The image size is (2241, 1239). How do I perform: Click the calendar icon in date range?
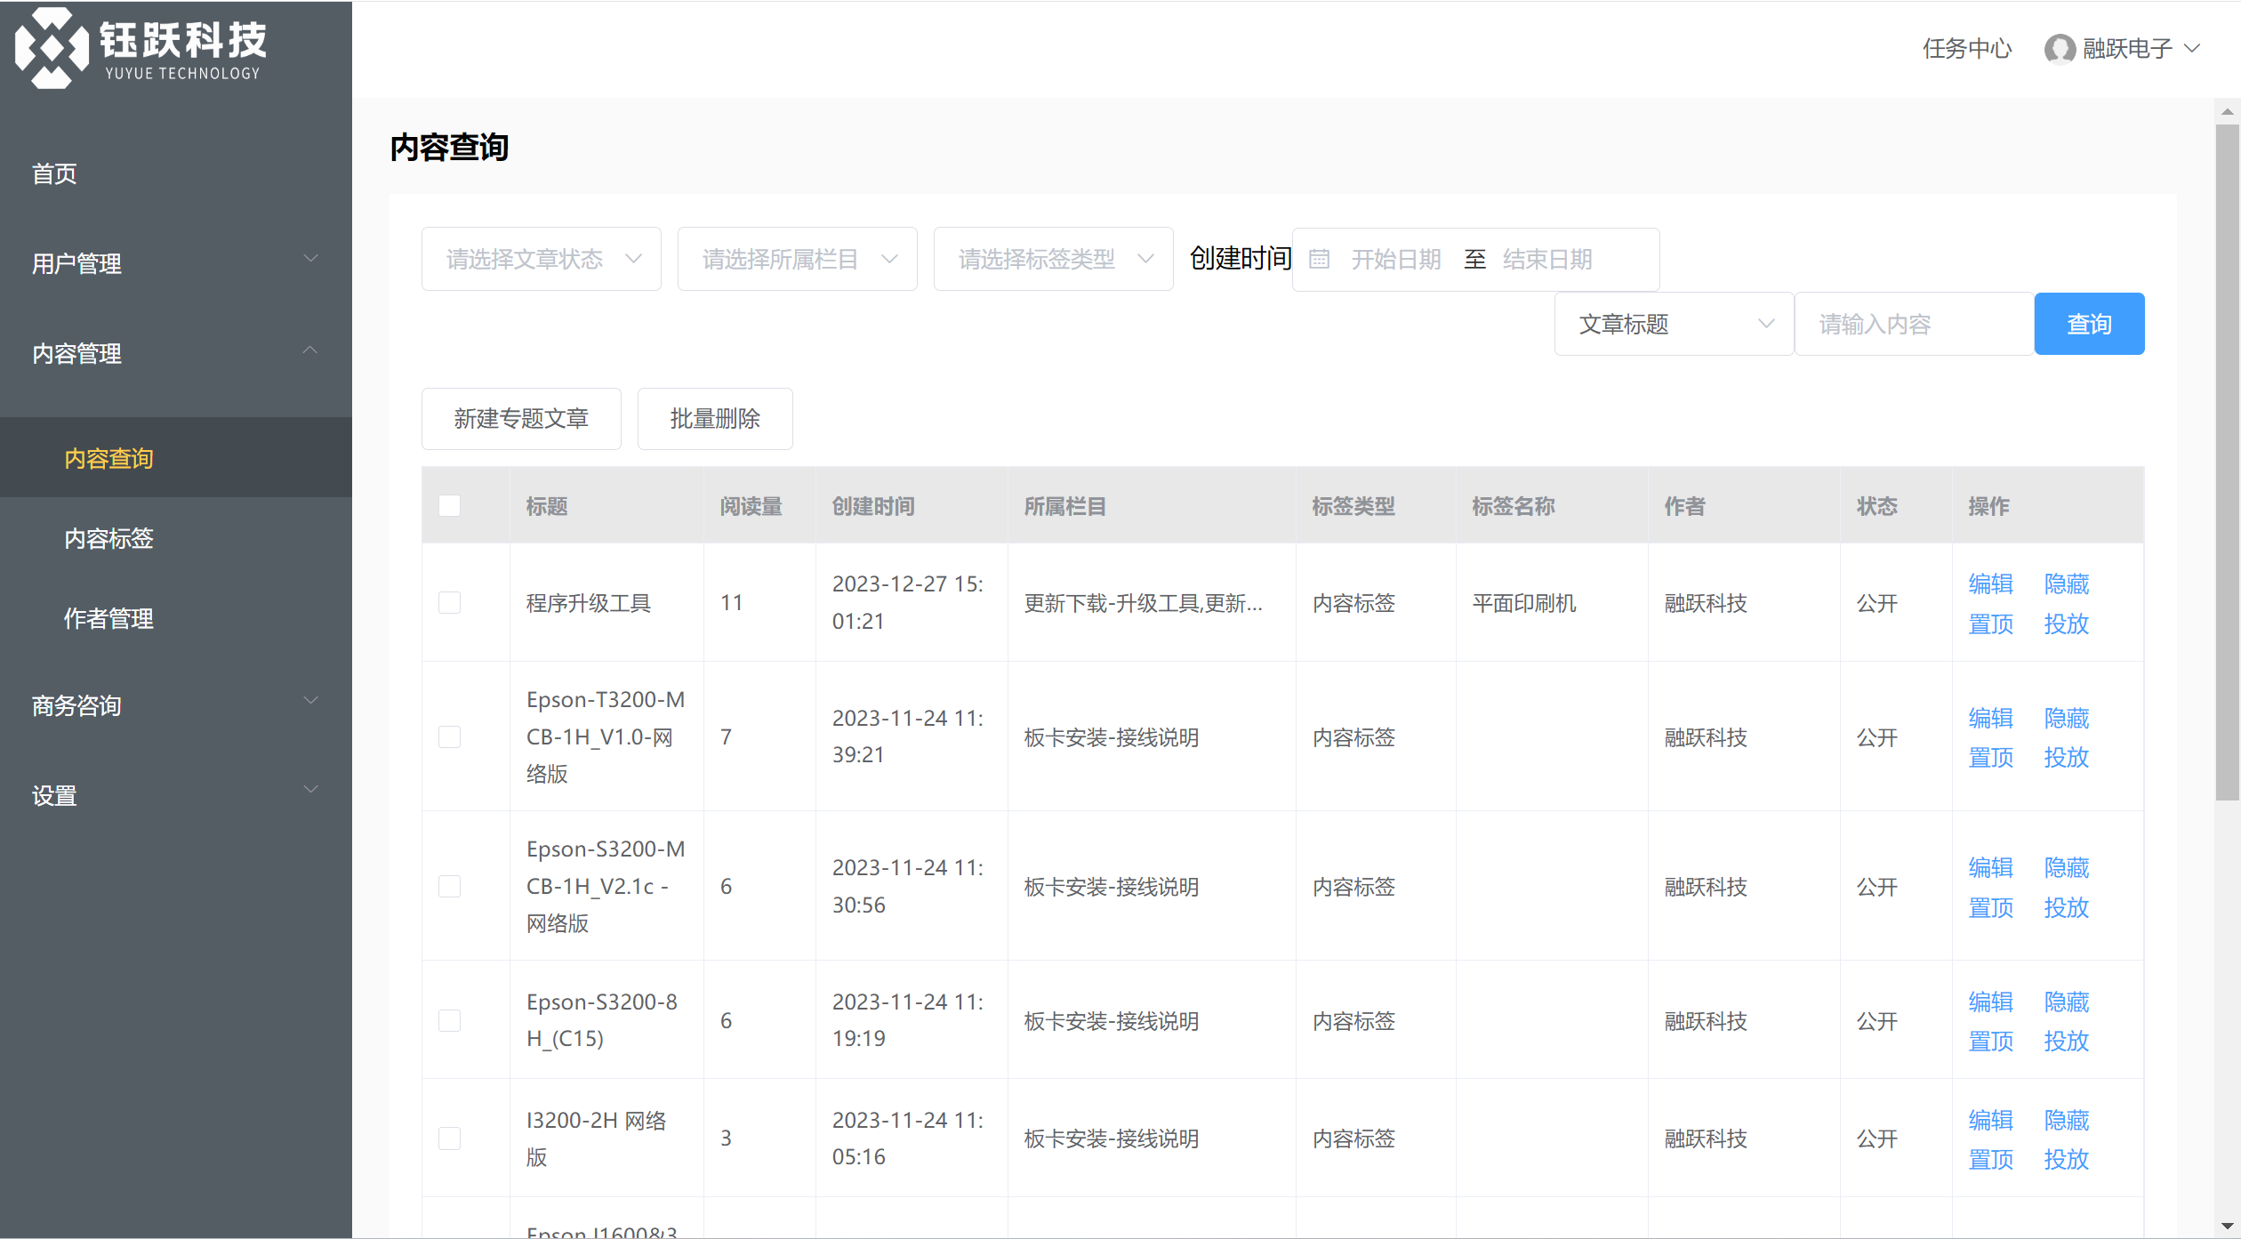point(1320,259)
